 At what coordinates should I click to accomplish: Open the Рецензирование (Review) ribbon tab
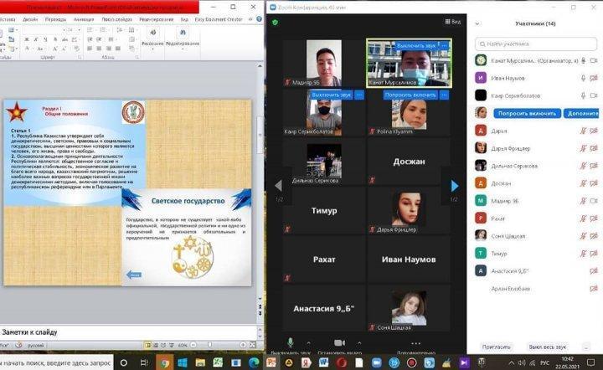click(x=156, y=18)
